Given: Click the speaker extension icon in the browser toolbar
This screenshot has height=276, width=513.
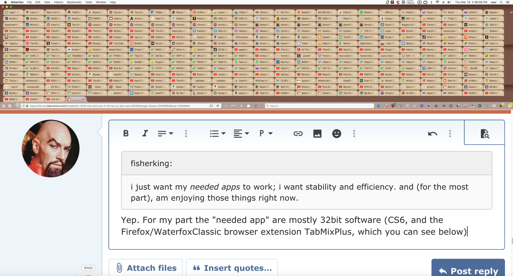Looking at the screenshot, I should tap(429, 106).
